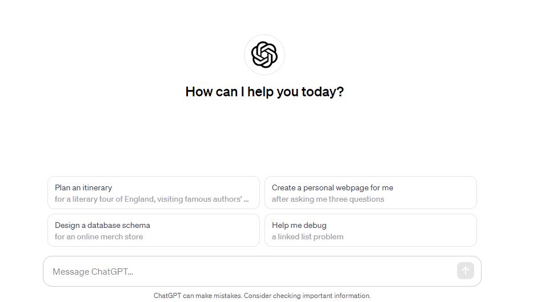Viewport: 553px width, 302px height.
Task: Click Create a personal webpage for me title
Action: [332, 187]
